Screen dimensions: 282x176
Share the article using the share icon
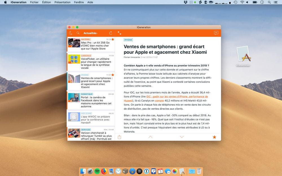119,137
